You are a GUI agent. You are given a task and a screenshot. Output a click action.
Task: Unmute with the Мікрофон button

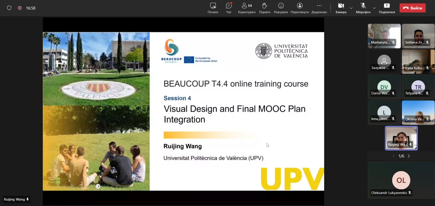363,8
